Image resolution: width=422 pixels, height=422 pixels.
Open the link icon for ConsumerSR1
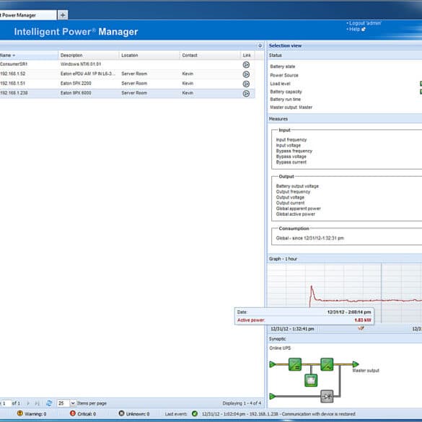click(x=246, y=65)
